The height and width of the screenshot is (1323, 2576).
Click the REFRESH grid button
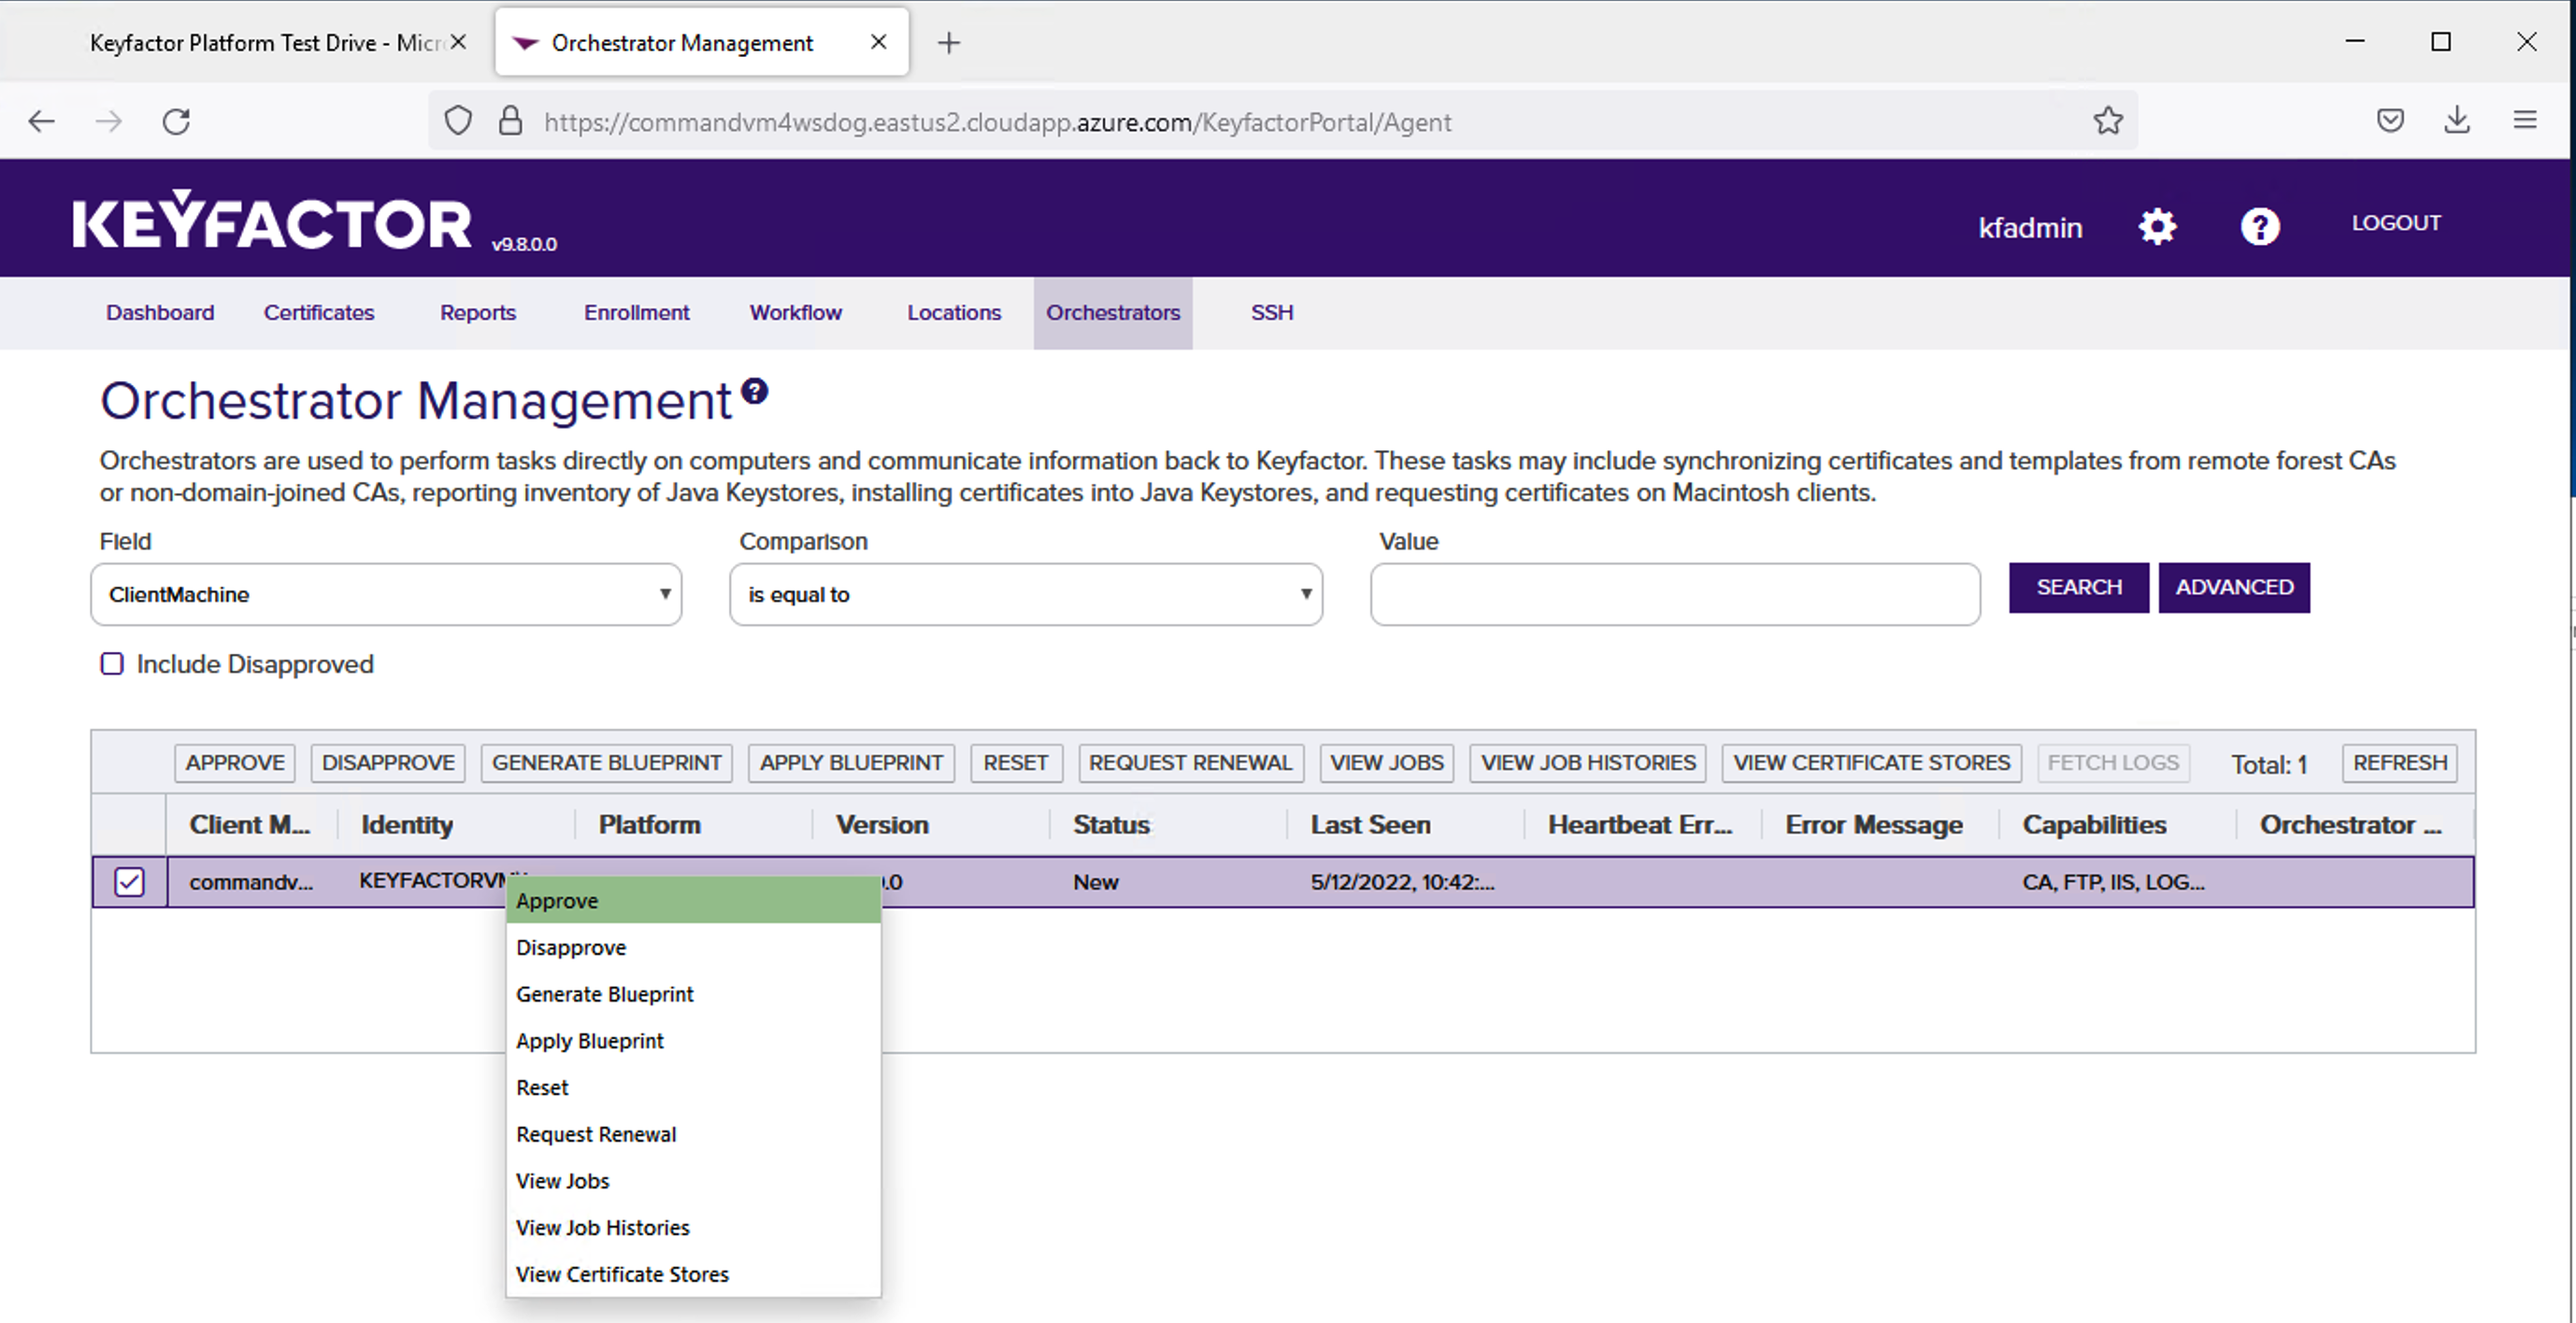coord(2399,762)
